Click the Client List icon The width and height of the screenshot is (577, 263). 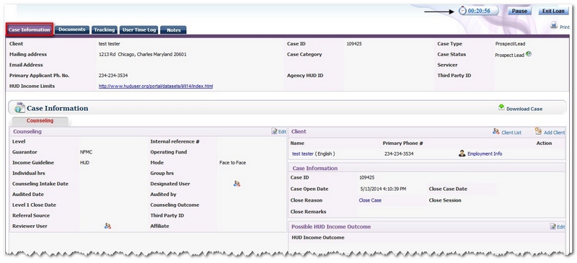(495, 131)
